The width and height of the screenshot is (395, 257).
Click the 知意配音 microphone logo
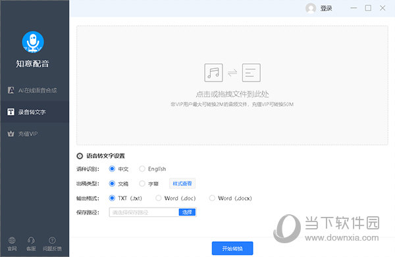click(x=33, y=42)
